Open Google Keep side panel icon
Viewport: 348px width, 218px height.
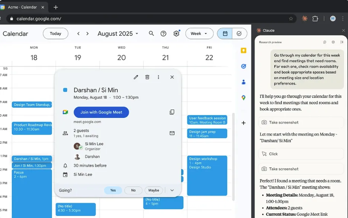244,50
